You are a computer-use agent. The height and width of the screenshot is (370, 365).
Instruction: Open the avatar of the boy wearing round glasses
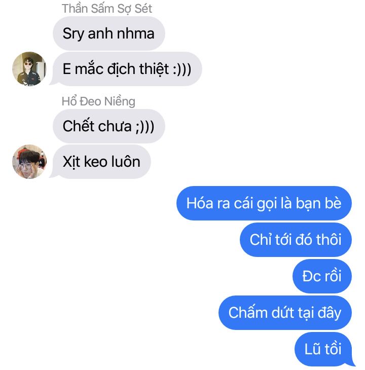[29, 162]
